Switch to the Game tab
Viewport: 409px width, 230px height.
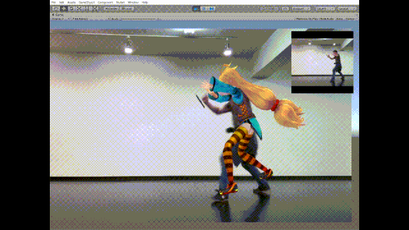point(58,15)
